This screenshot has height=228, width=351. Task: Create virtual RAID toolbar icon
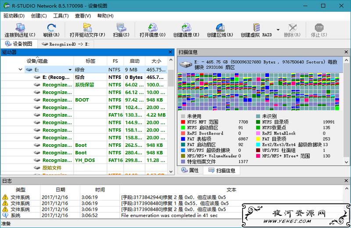tap(256, 30)
